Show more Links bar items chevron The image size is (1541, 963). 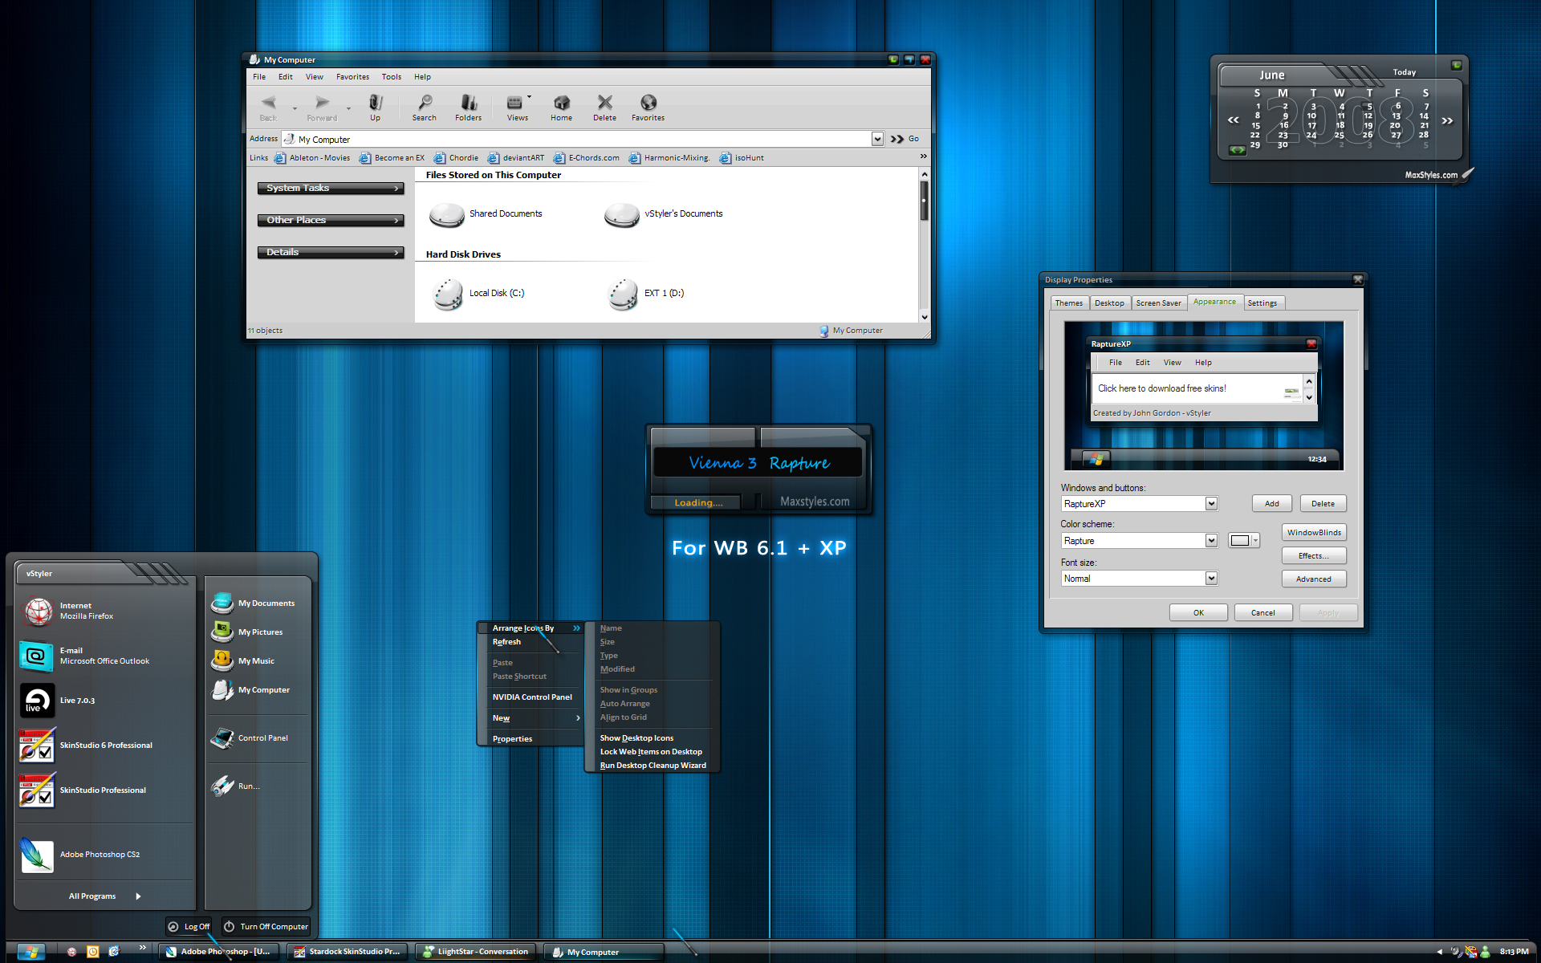click(923, 156)
